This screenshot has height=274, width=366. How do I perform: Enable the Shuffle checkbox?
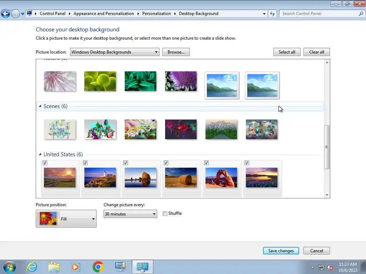(x=165, y=213)
